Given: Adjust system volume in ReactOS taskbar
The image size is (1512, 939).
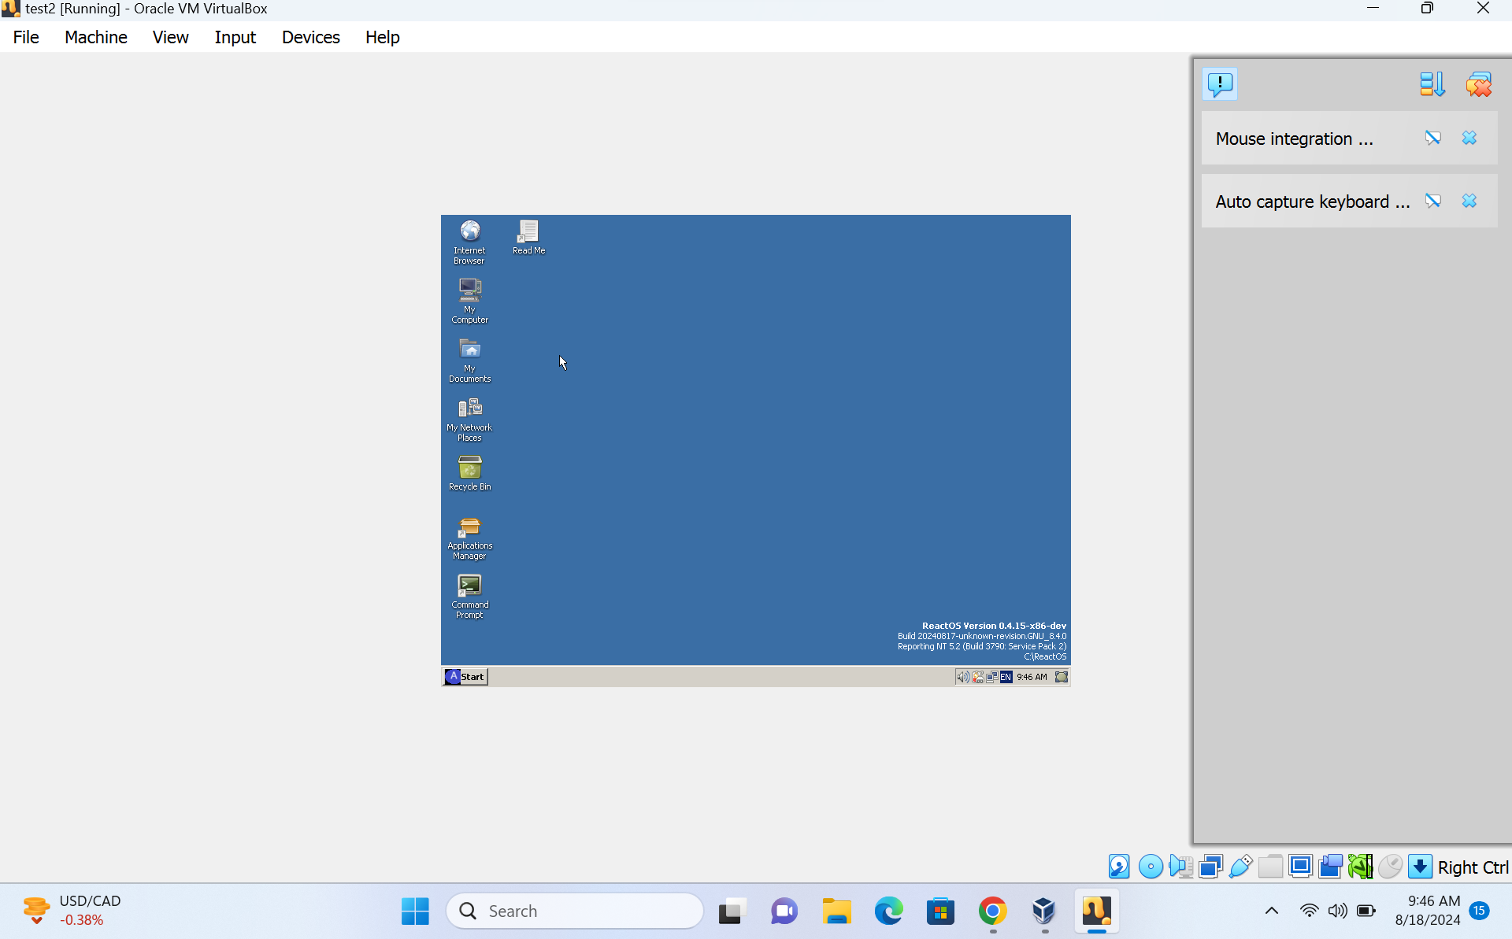Looking at the screenshot, I should point(961,676).
